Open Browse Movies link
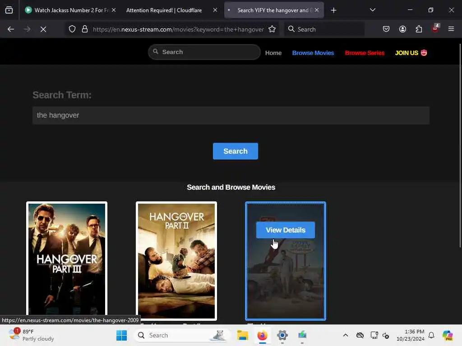The height and width of the screenshot is (346, 462). click(313, 53)
